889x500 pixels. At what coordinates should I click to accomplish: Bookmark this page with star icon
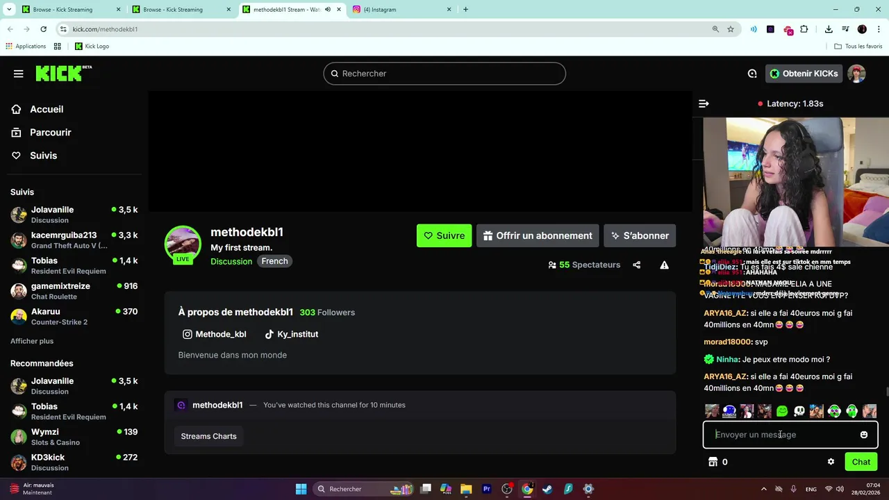(x=731, y=29)
